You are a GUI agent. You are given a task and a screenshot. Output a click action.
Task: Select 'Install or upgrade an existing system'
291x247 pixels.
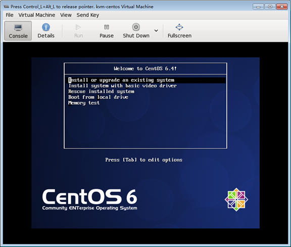click(x=145, y=80)
